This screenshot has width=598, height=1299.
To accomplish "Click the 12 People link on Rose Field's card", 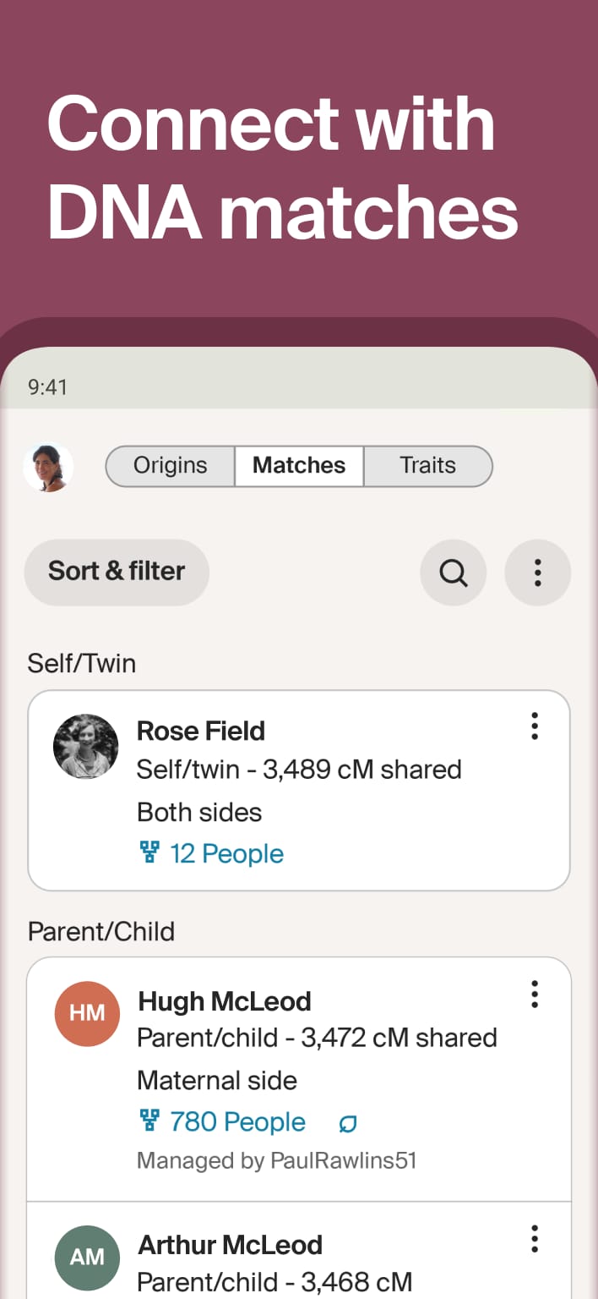I will click(226, 852).
